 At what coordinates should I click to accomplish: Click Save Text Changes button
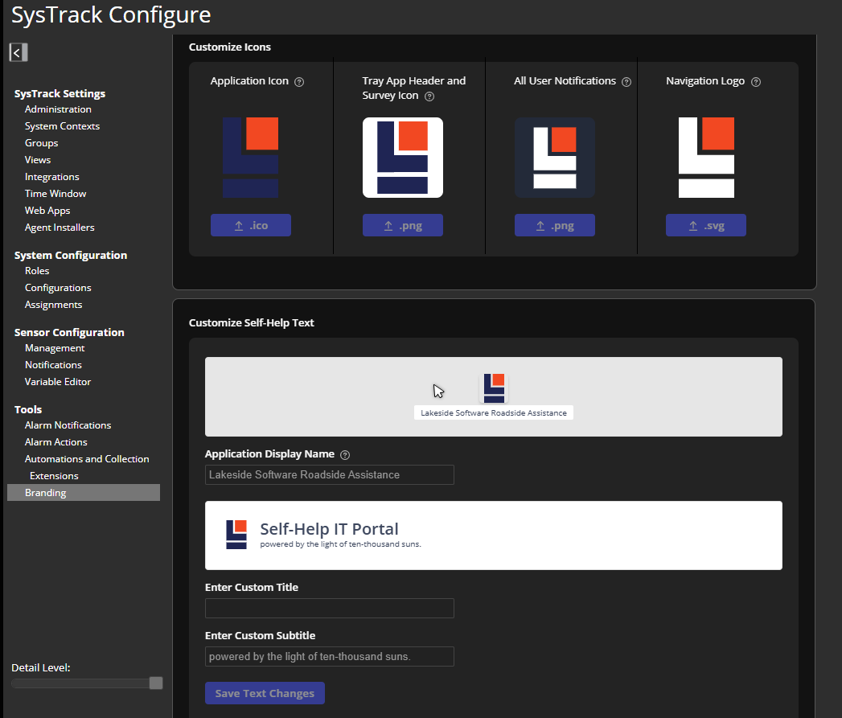[265, 693]
